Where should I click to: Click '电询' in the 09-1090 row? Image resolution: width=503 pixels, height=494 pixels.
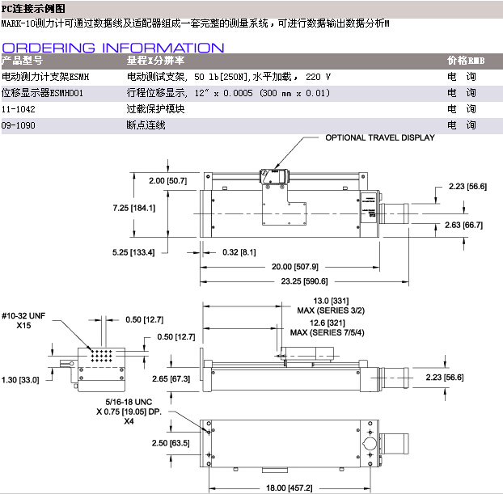[x=462, y=125]
